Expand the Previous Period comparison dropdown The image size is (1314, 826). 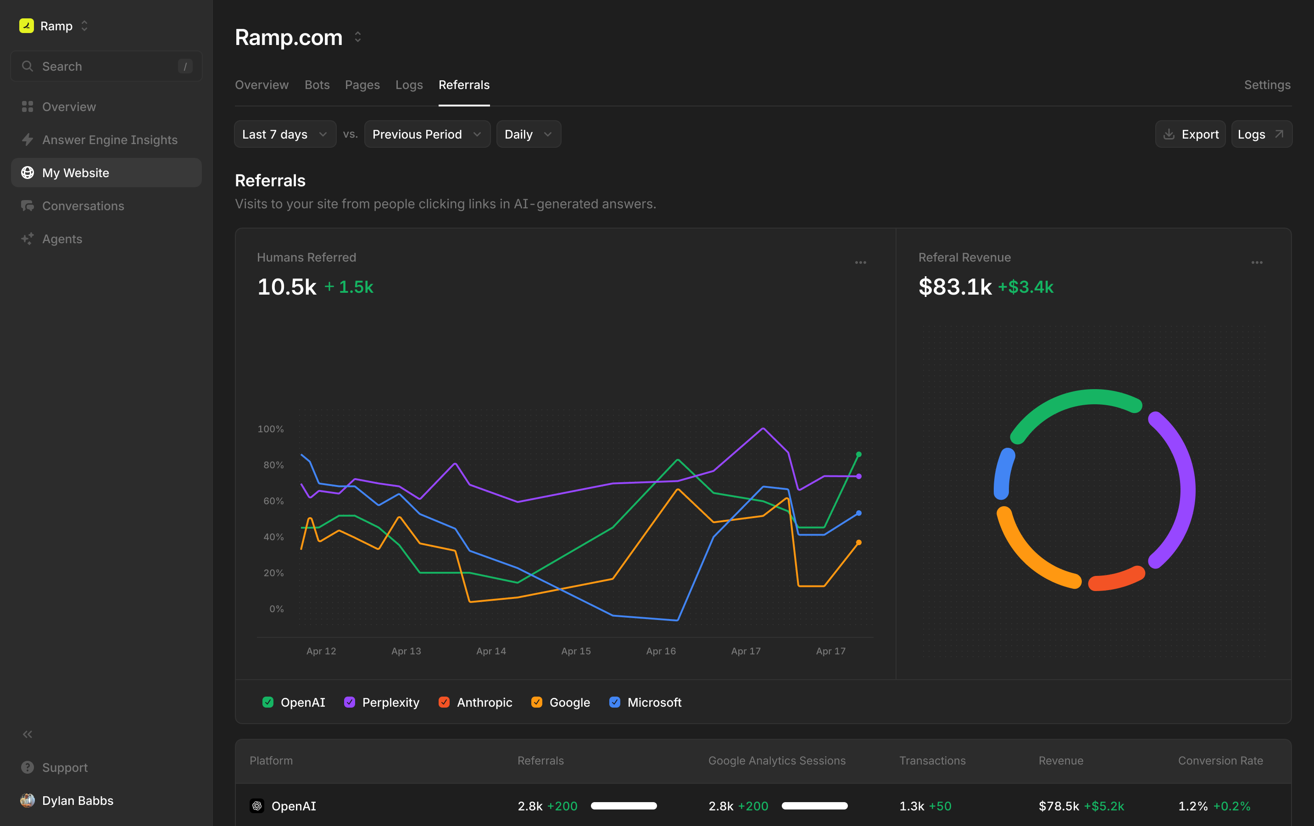coord(427,134)
